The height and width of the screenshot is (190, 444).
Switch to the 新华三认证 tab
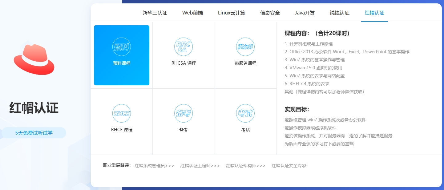tap(155, 13)
